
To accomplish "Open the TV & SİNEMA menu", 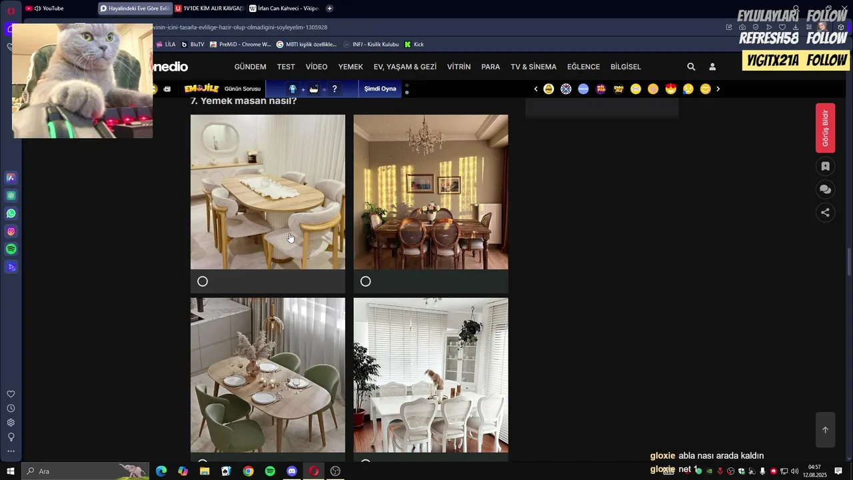I will [533, 67].
